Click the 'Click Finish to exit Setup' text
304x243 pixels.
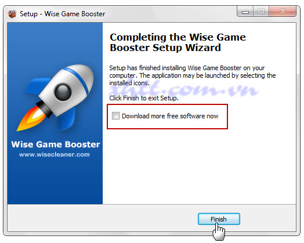coord(144,98)
